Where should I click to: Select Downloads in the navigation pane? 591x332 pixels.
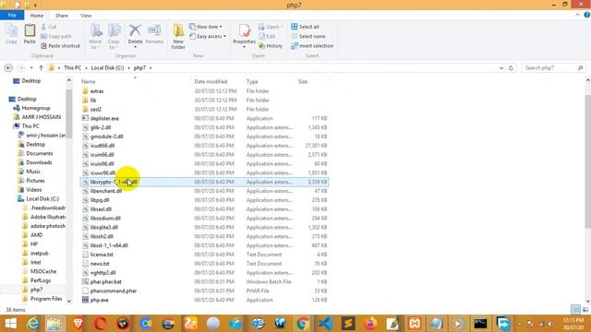point(39,162)
